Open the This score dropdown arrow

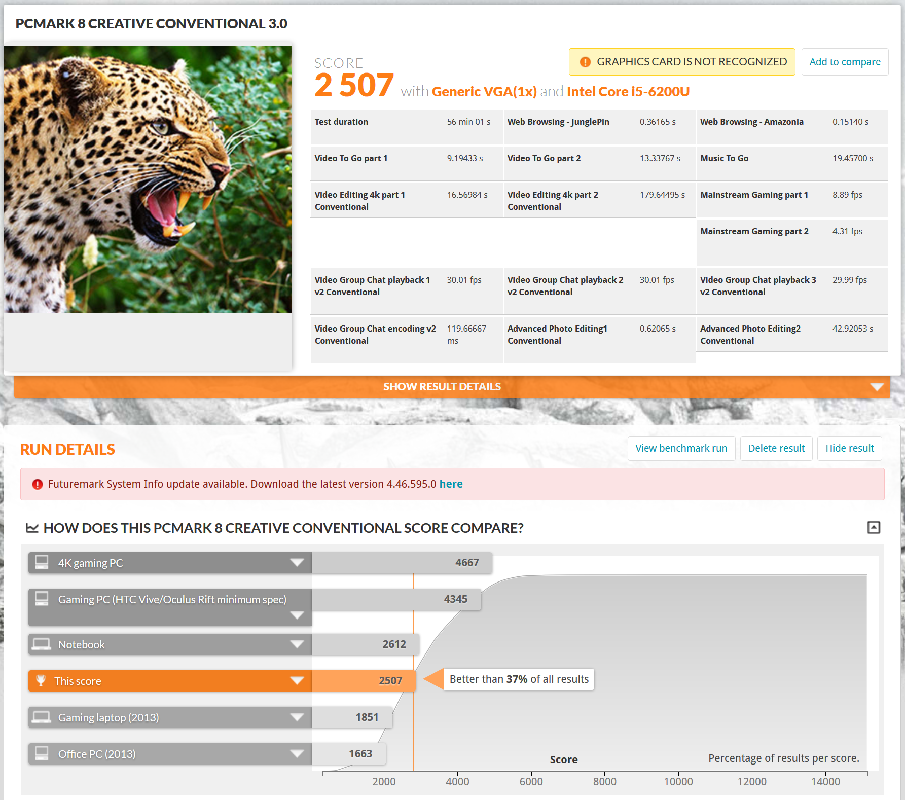pos(297,681)
